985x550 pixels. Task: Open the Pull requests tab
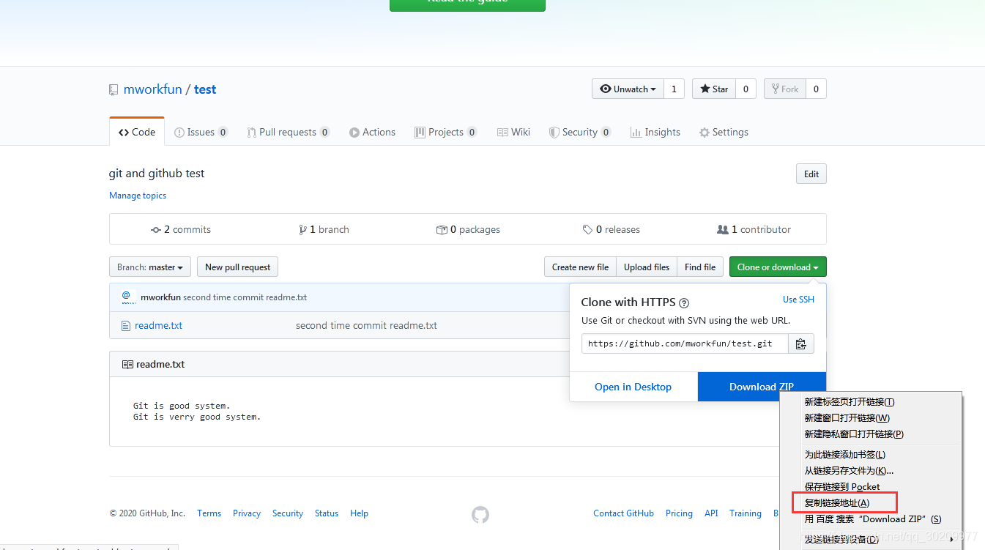[289, 133]
